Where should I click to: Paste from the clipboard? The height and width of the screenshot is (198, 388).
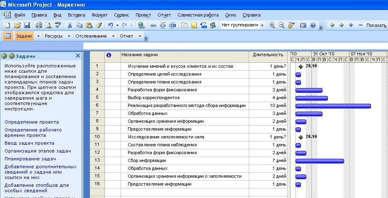(x=89, y=25)
